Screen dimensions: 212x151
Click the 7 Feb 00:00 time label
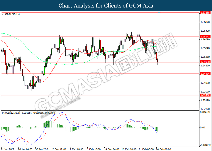coord(77,149)
